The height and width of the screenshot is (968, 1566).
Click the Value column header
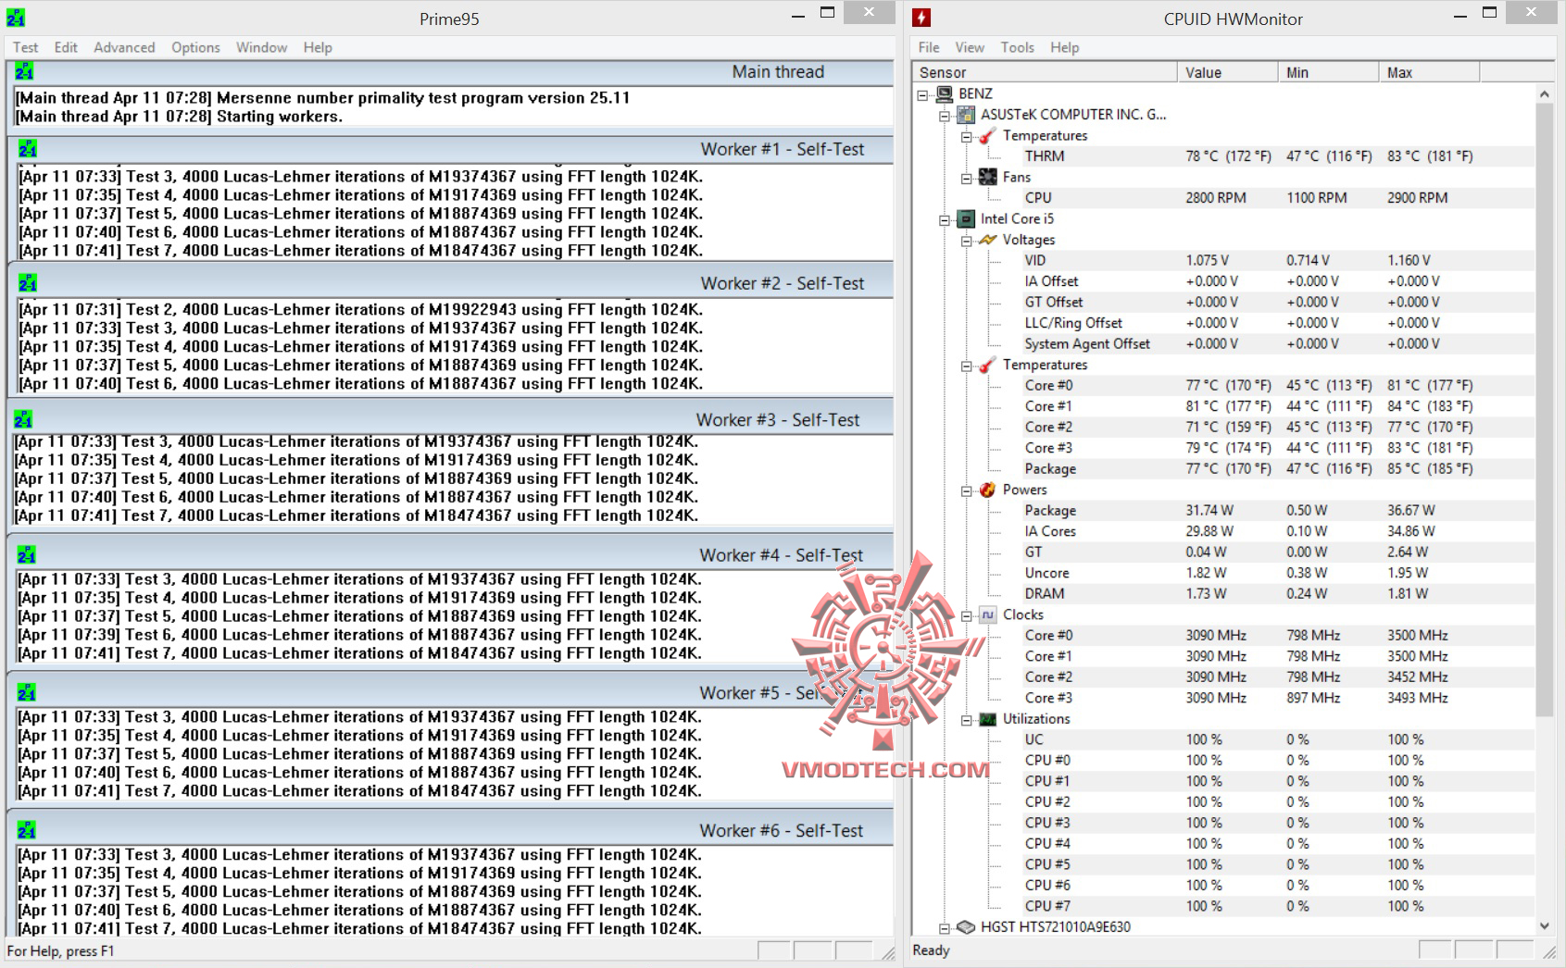(1228, 72)
